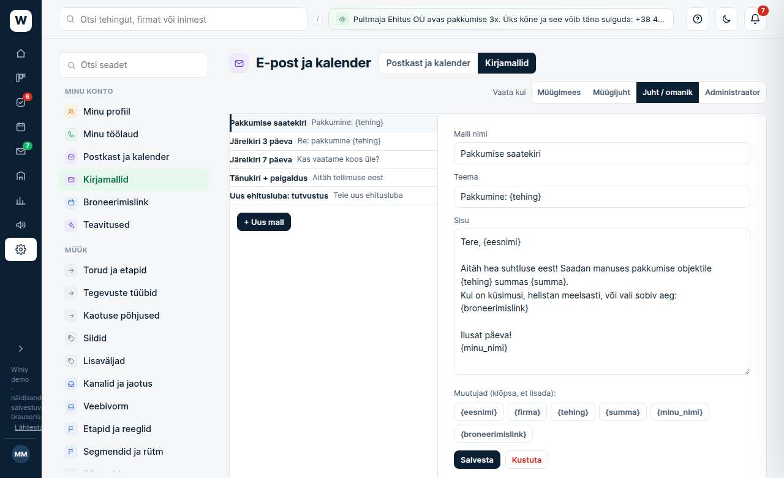Select the settings gear icon in left rail
This screenshot has height=478, width=784.
pos(21,249)
